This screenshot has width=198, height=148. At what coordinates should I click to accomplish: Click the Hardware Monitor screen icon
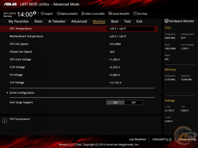pos(166,21)
